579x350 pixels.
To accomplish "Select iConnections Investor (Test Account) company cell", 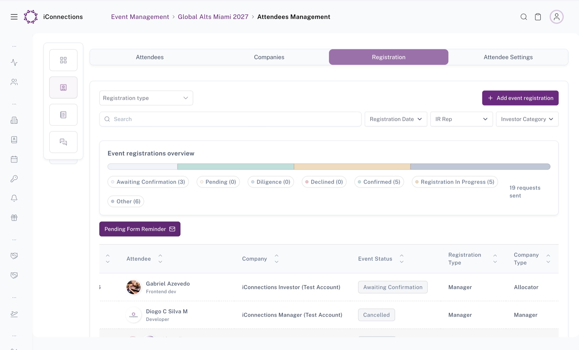I will coord(291,287).
